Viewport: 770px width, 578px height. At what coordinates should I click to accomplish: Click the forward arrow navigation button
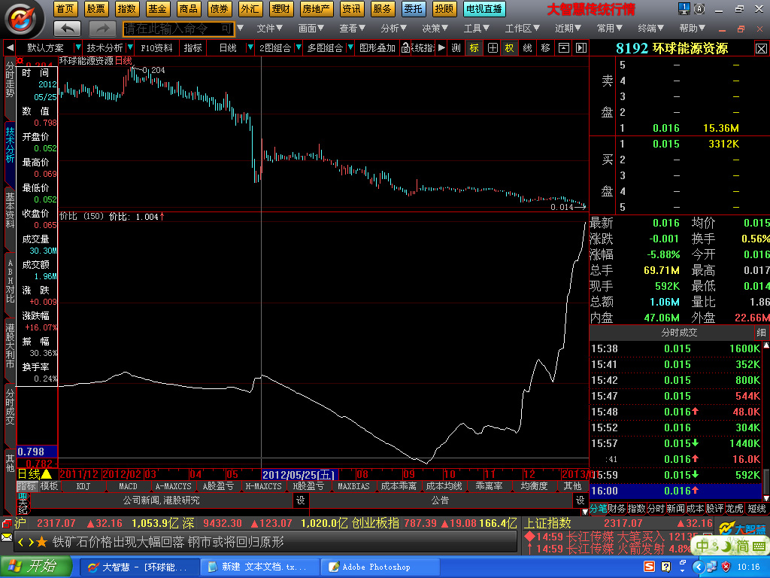(x=102, y=29)
